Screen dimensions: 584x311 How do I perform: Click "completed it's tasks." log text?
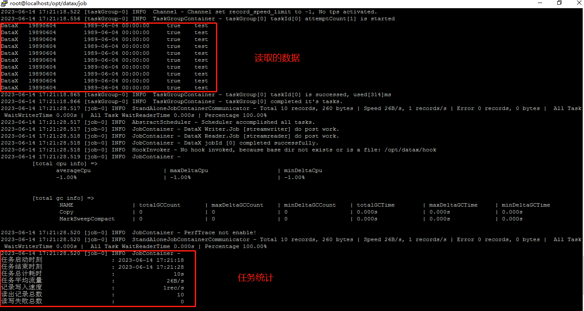[306, 101]
